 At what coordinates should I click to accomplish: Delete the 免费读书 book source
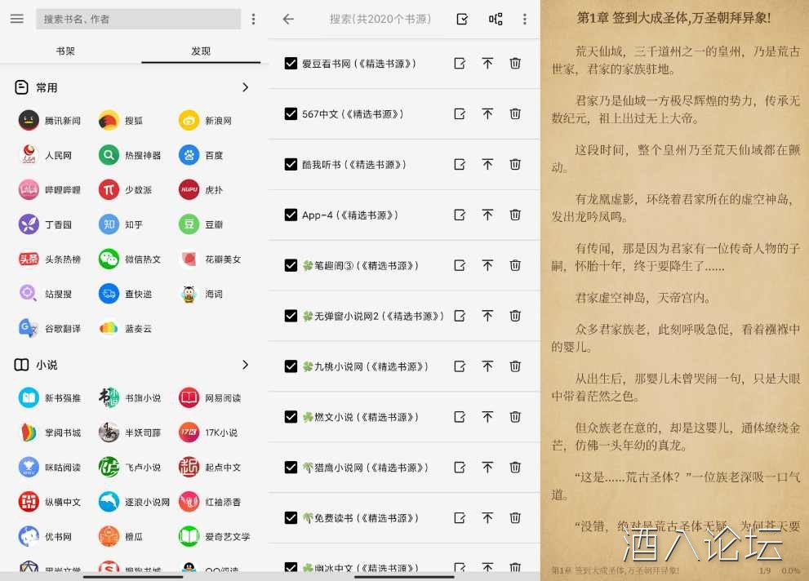coord(515,518)
